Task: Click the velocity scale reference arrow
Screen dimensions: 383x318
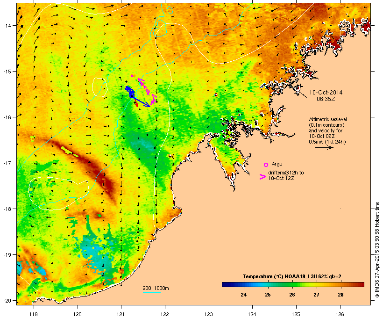Action: point(324,147)
